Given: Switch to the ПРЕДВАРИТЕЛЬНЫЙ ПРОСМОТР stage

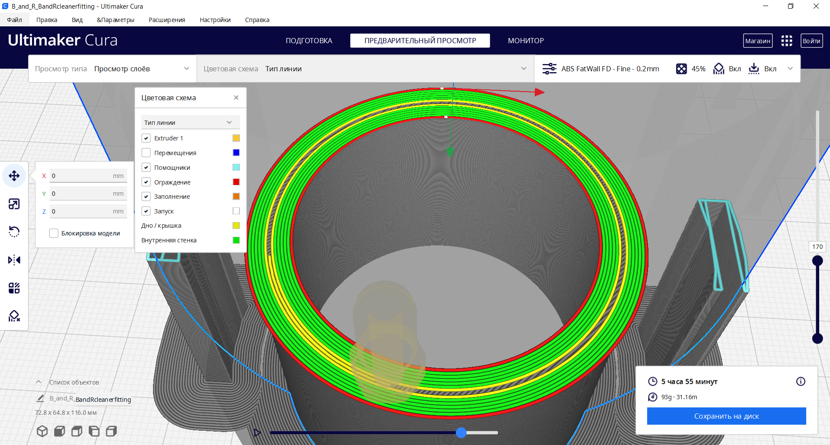Looking at the screenshot, I should pos(420,41).
